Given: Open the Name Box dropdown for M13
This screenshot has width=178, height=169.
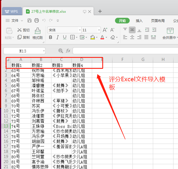Looking at the screenshot, I should (x=44, y=51).
